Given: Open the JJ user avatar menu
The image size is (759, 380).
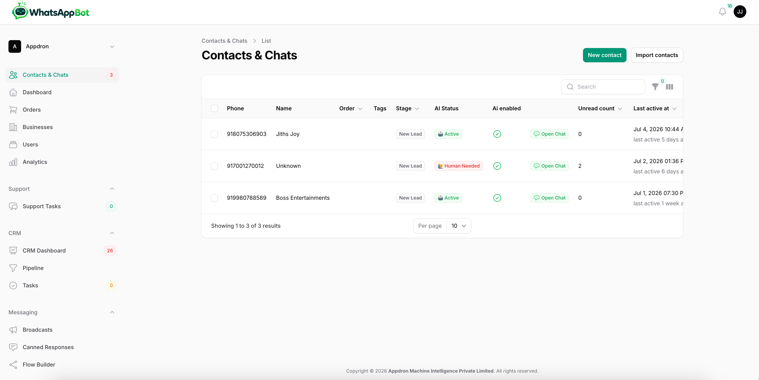Looking at the screenshot, I should pyautogui.click(x=740, y=12).
